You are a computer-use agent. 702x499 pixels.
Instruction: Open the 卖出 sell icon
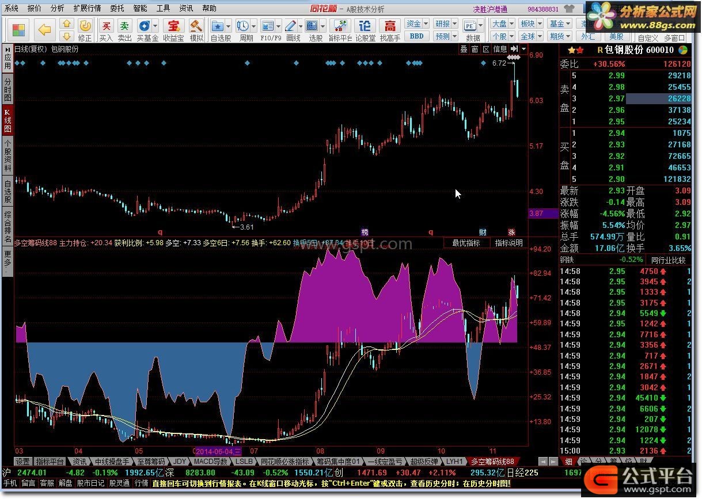pyautogui.click(x=124, y=30)
